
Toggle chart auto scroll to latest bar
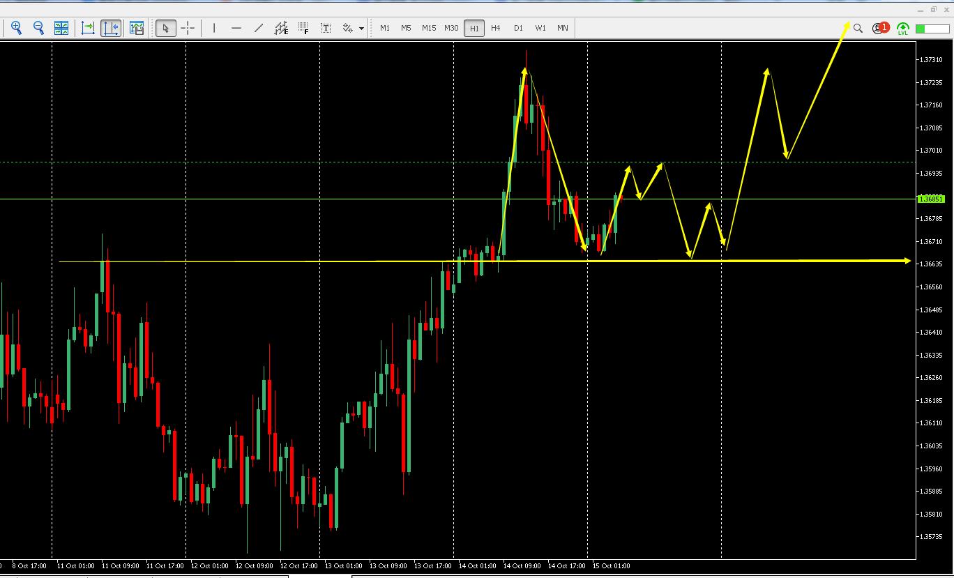click(88, 28)
